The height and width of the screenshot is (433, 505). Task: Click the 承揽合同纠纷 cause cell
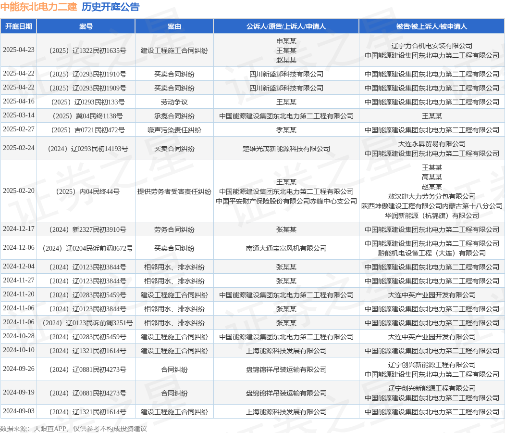coord(174,116)
